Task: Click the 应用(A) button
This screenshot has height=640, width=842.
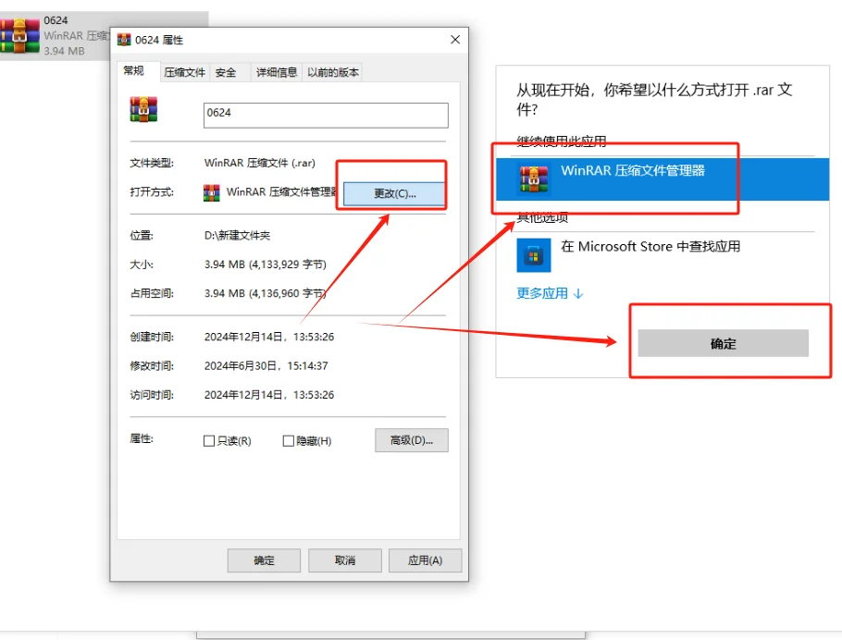Action: [426, 560]
